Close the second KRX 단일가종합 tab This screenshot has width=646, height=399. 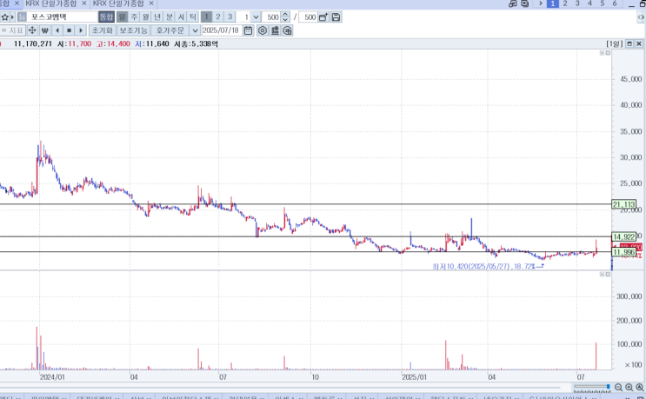[x=151, y=3]
